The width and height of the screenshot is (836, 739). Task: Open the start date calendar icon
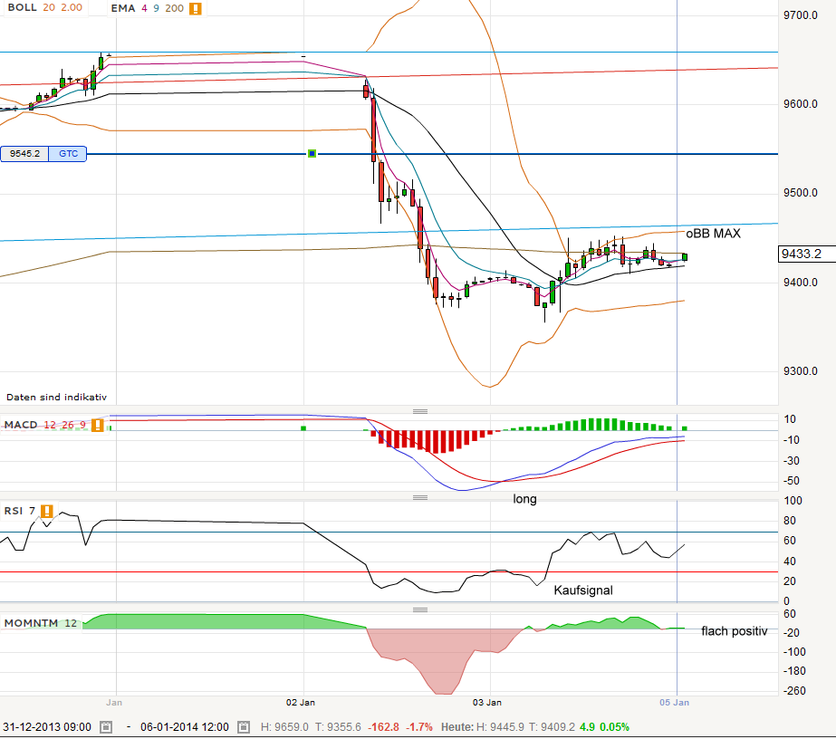pyautogui.click(x=106, y=726)
